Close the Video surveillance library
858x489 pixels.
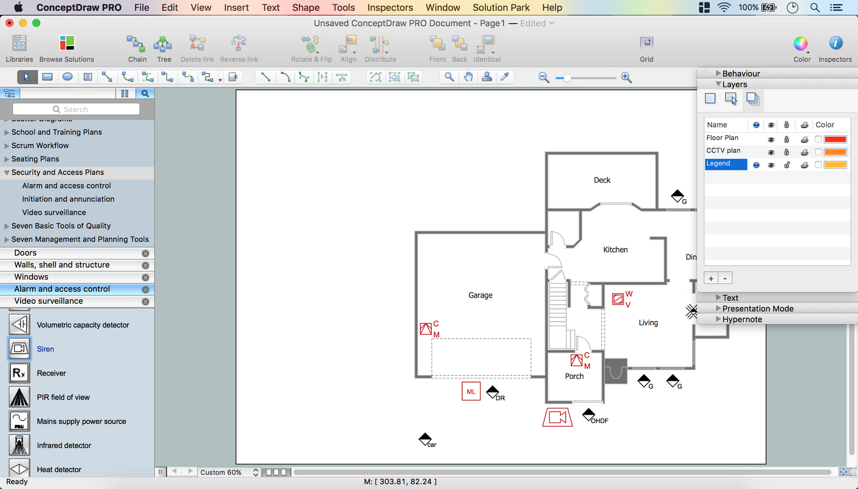[x=145, y=301]
